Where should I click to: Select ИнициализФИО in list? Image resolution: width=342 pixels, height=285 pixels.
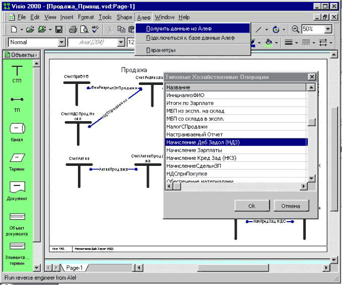click(x=236, y=95)
